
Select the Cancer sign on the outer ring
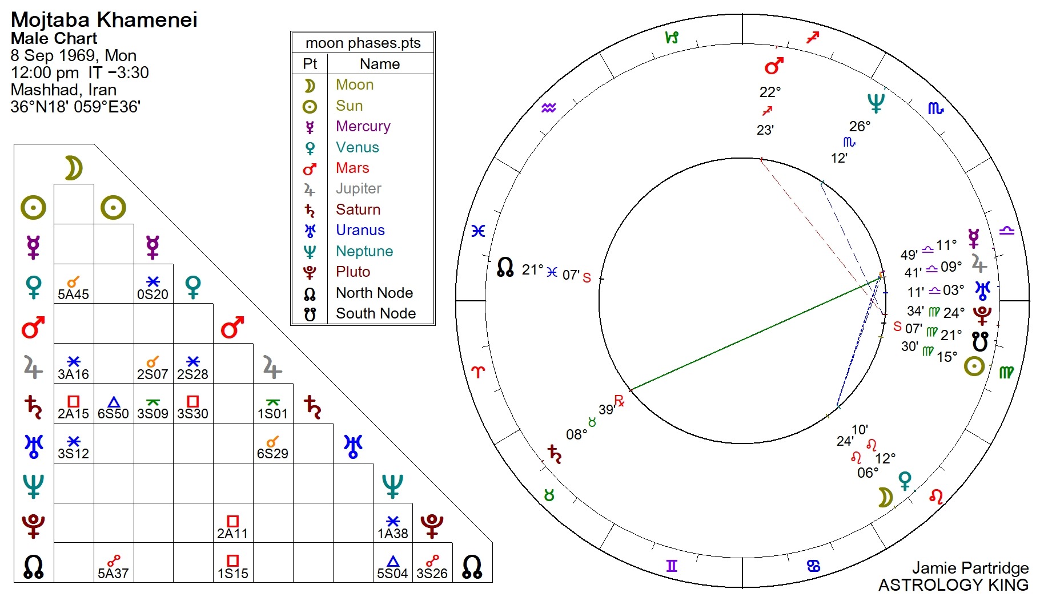[x=813, y=566]
